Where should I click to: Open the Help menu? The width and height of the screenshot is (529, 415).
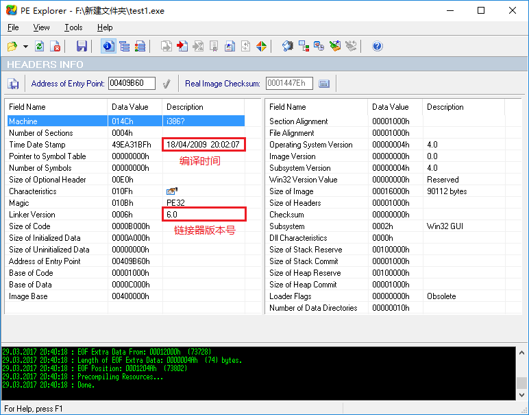coord(105,27)
